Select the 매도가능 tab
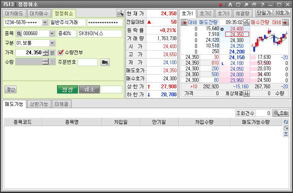 coord(14,104)
